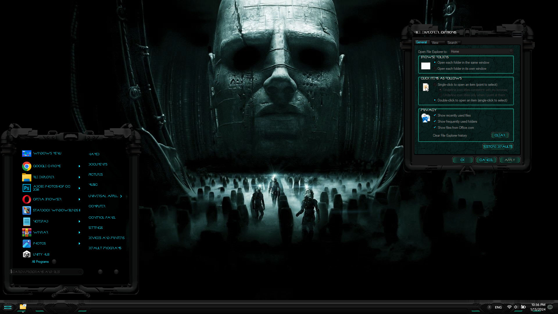Open the Control Panel menu entry
This screenshot has height=314, width=558.
102,217
